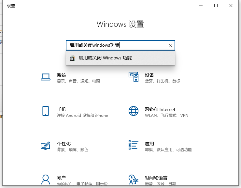
Task: Go to 应用 settings
Action: (x=149, y=144)
